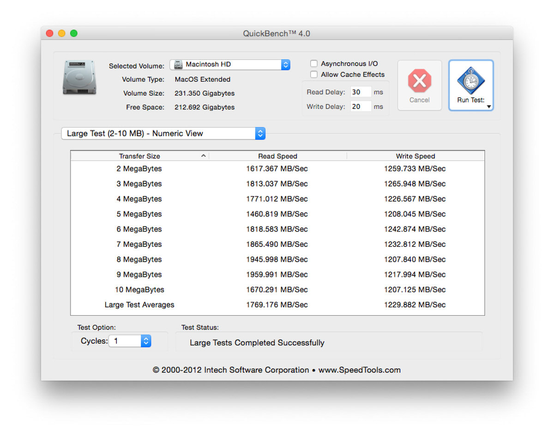
Task: Select the 10 MegaBytes row
Action: (277, 290)
